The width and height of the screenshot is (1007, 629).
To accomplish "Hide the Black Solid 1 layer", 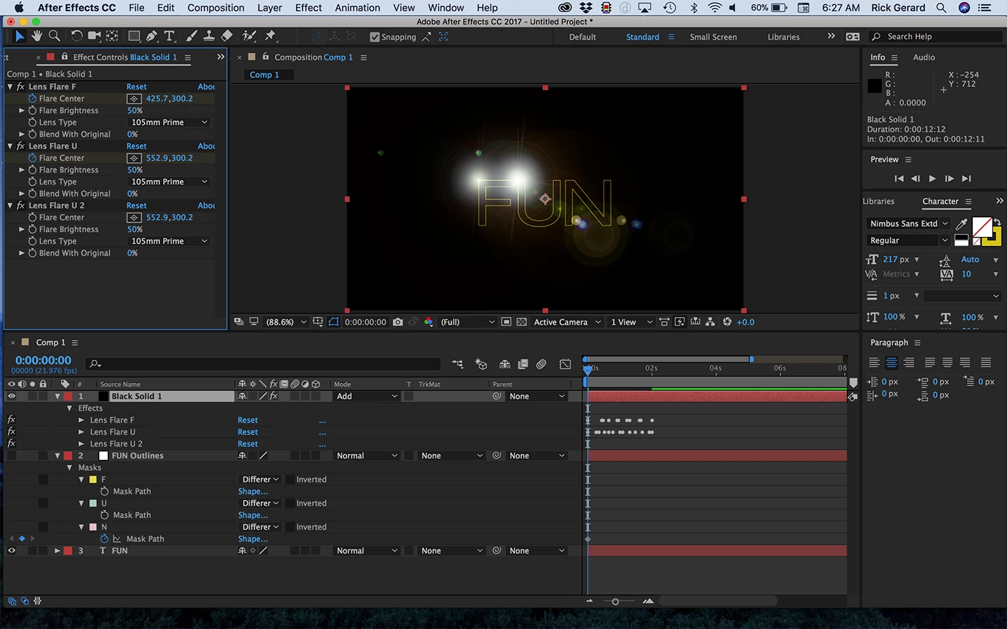I will [11, 396].
